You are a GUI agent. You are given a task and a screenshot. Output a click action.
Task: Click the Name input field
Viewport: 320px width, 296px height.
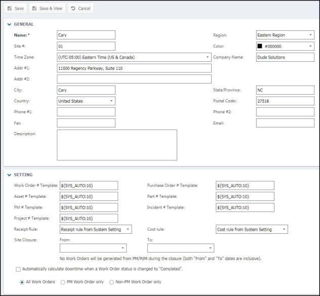click(x=86, y=35)
